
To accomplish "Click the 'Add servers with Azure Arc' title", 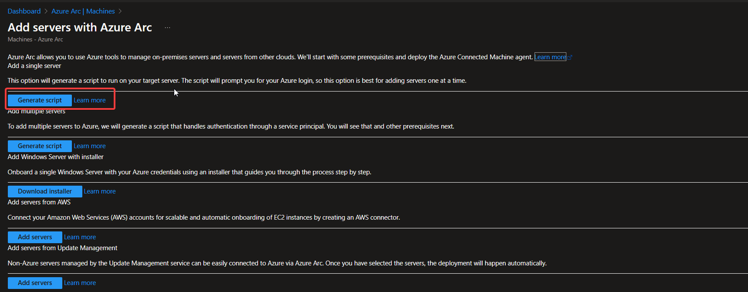I will coord(80,27).
